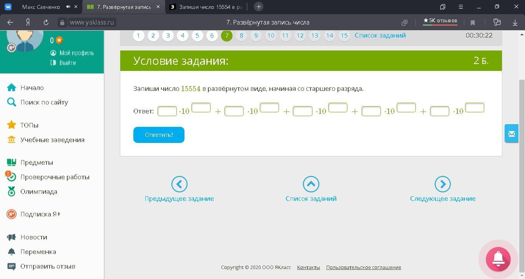Open the browser hamburger menu
525x279 pixels.
point(461,7)
